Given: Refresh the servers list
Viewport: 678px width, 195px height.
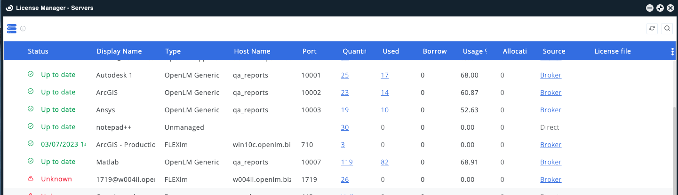Looking at the screenshot, I should click(x=652, y=28).
